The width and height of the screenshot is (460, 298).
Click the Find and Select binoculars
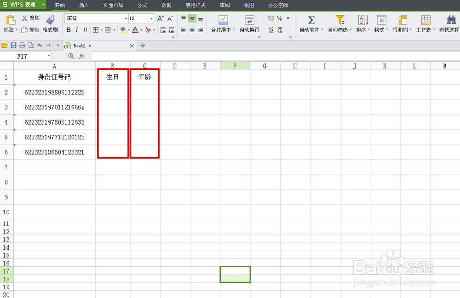451,20
